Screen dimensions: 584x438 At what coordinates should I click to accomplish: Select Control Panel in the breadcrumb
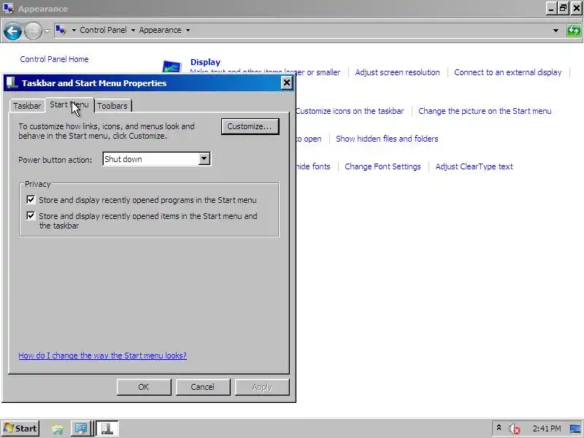point(103,30)
